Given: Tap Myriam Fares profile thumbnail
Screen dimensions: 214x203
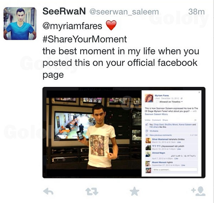Looking at the screenshot, I should (x=149, y=98).
